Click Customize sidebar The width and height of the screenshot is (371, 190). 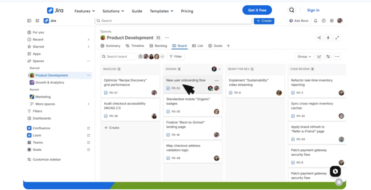(44, 160)
